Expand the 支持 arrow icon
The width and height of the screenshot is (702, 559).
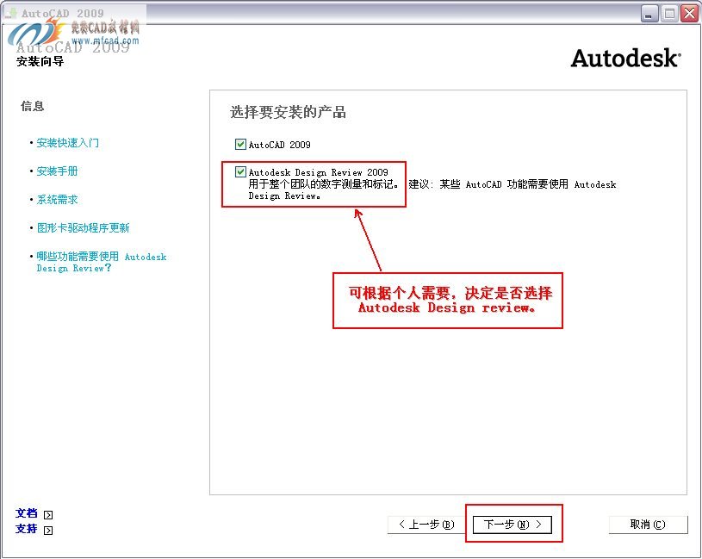tap(48, 531)
